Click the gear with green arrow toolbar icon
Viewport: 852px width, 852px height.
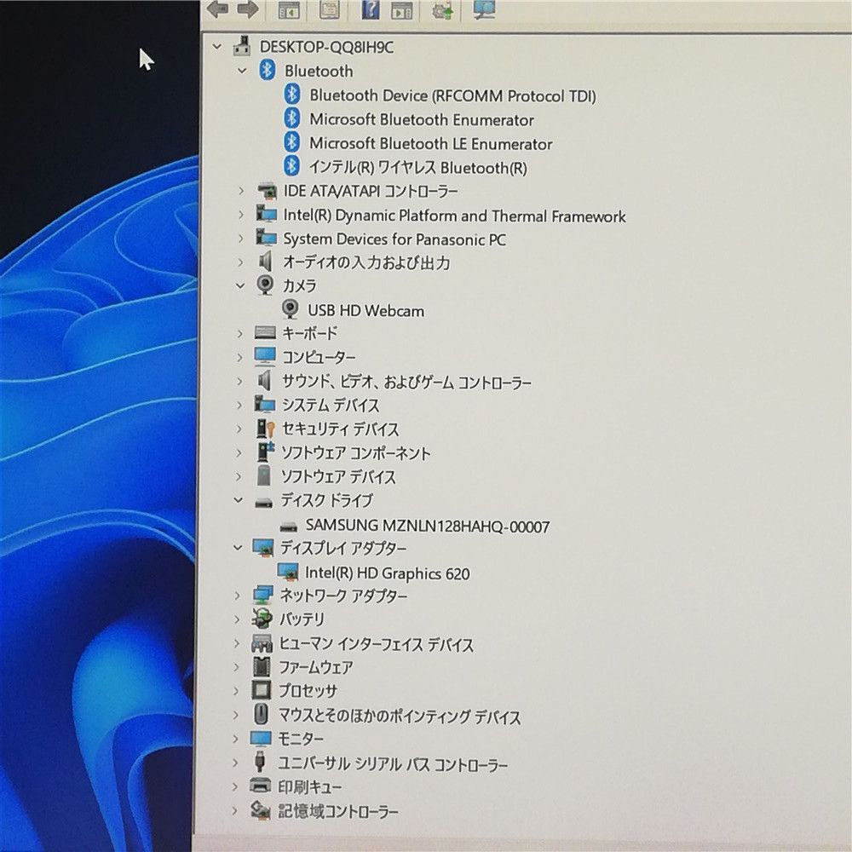coord(442,10)
